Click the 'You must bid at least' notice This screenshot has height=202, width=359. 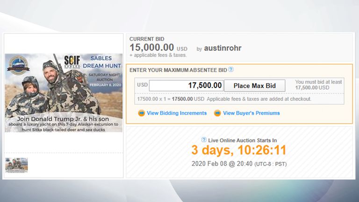pyautogui.click(x=318, y=85)
